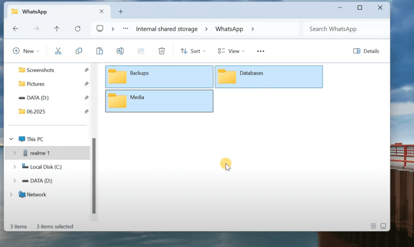Click the Paste clipboard icon
Viewport: 414px width, 247px height.
pyautogui.click(x=100, y=51)
